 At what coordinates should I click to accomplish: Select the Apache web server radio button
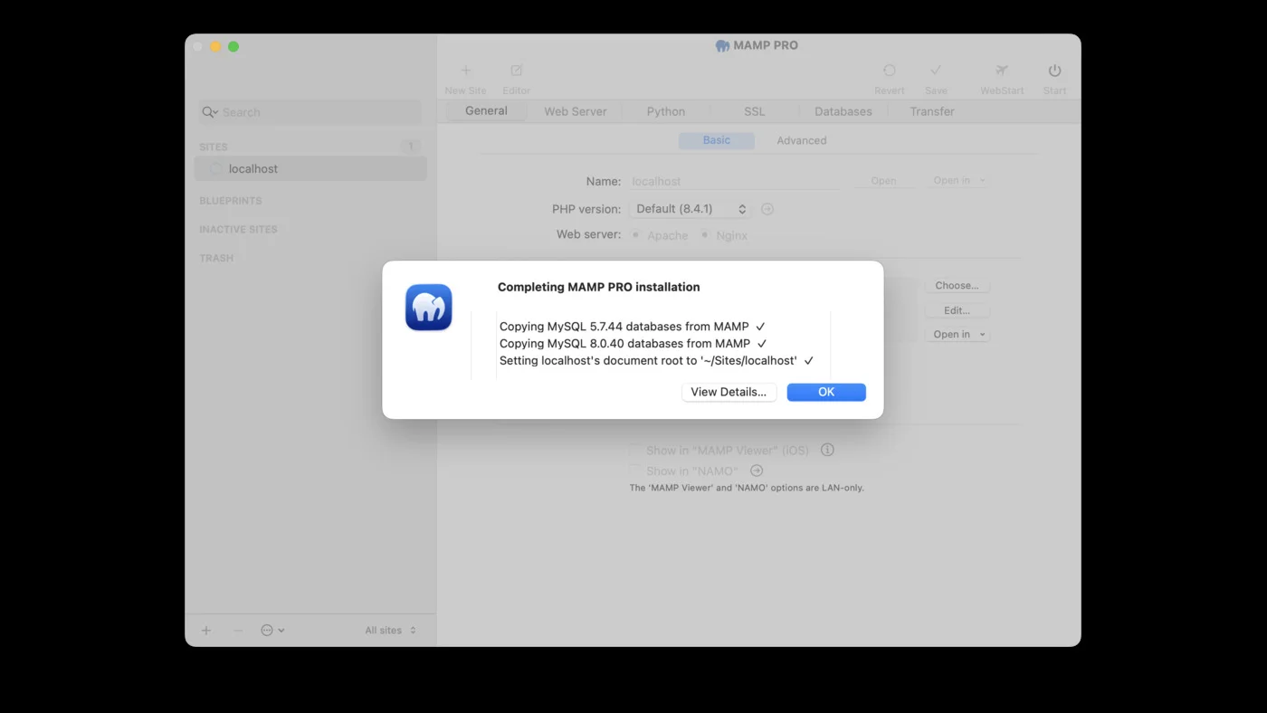click(635, 235)
